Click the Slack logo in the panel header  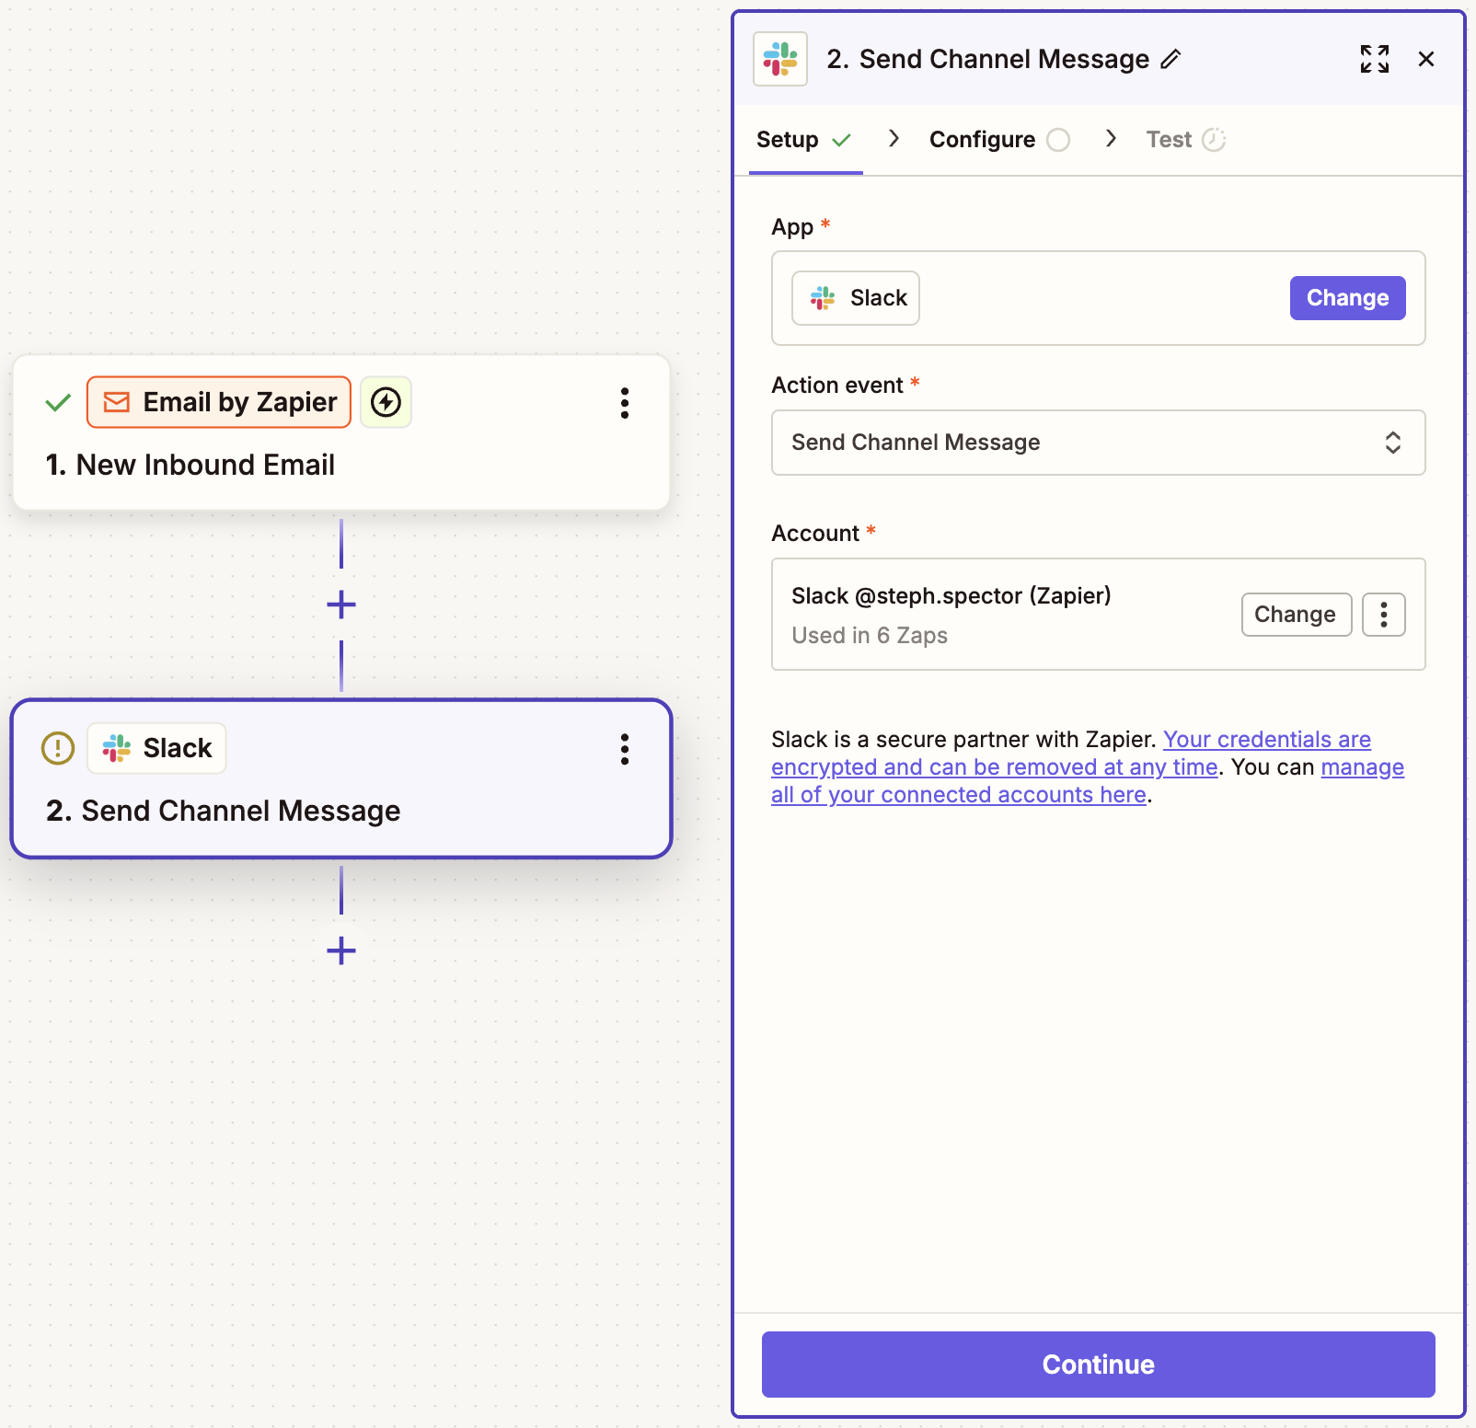tap(779, 59)
